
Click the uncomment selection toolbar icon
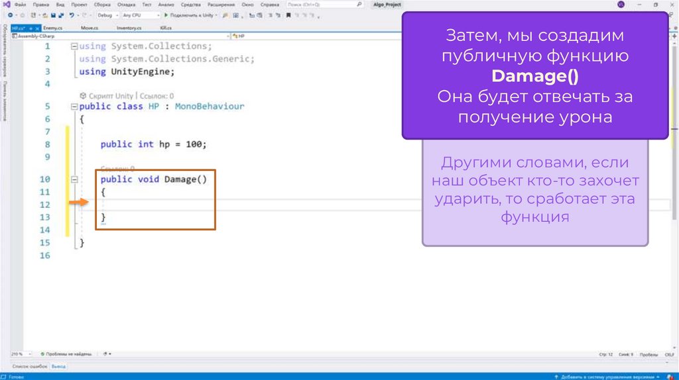[278, 15]
